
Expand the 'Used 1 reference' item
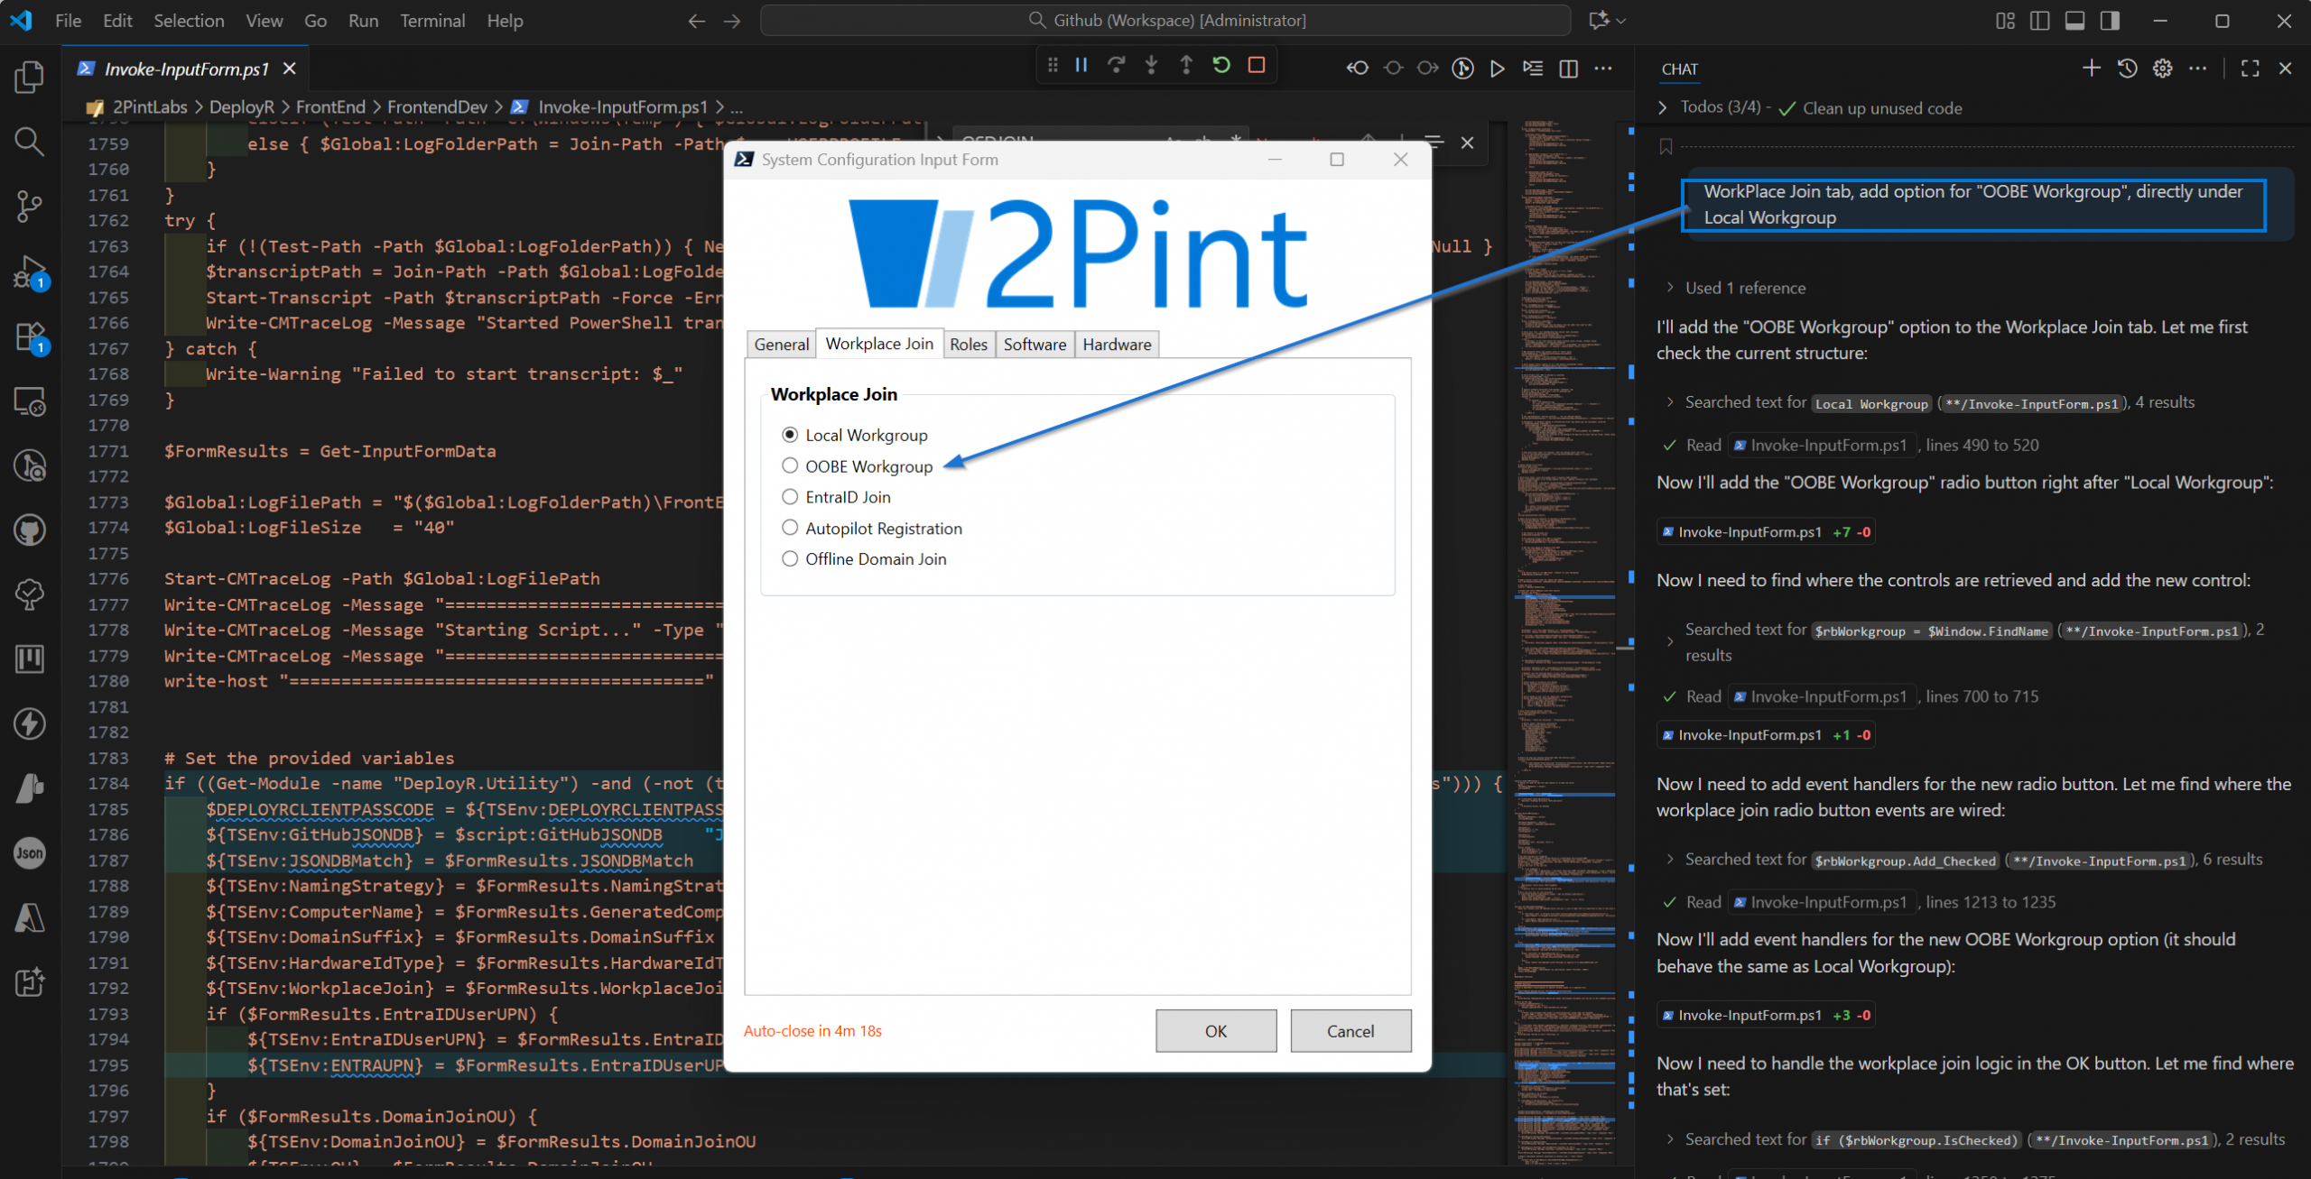tap(1670, 288)
